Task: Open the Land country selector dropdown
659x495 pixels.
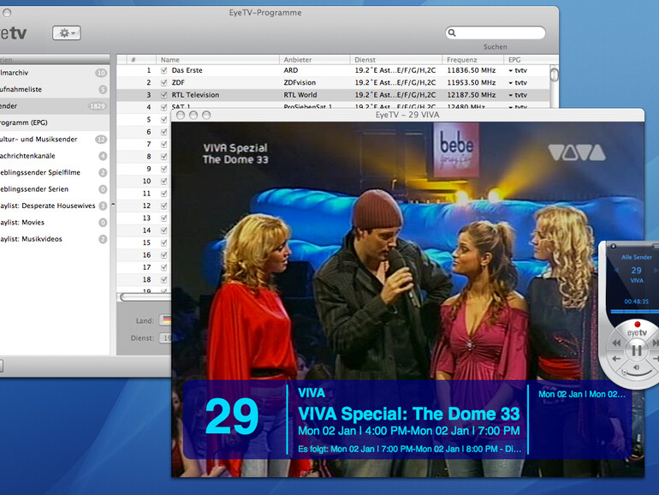Action: tap(164, 320)
